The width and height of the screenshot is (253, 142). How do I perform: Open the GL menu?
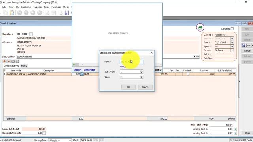pos(17,7)
